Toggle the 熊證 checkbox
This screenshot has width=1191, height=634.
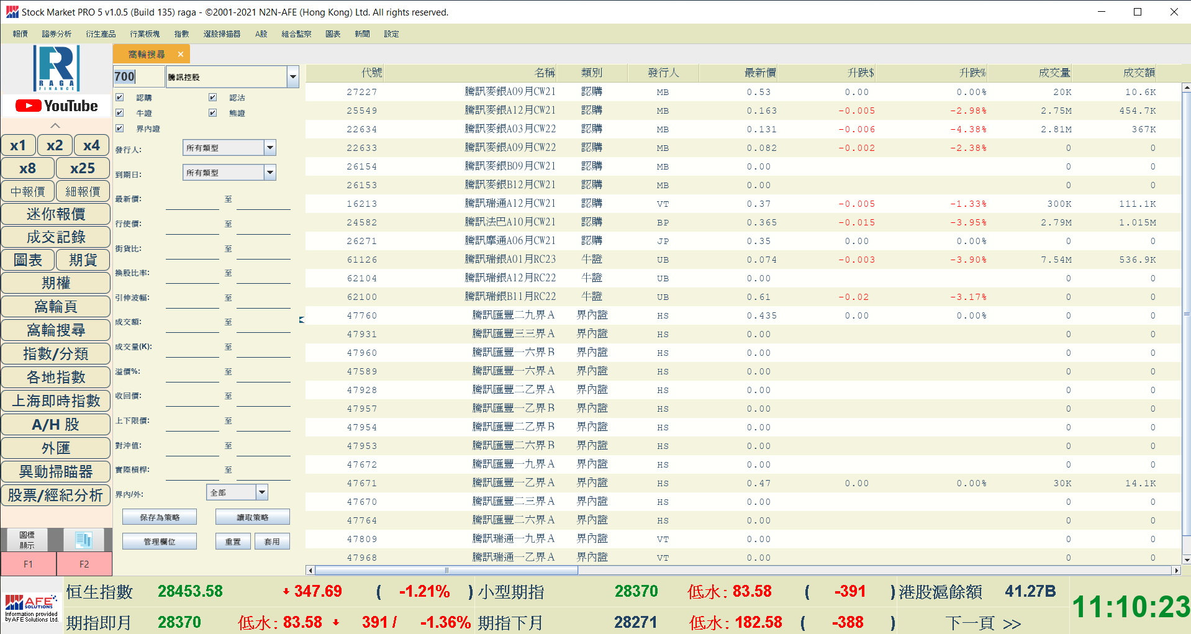point(212,113)
